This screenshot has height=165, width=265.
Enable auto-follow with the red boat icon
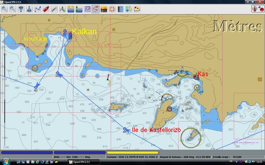46,9
